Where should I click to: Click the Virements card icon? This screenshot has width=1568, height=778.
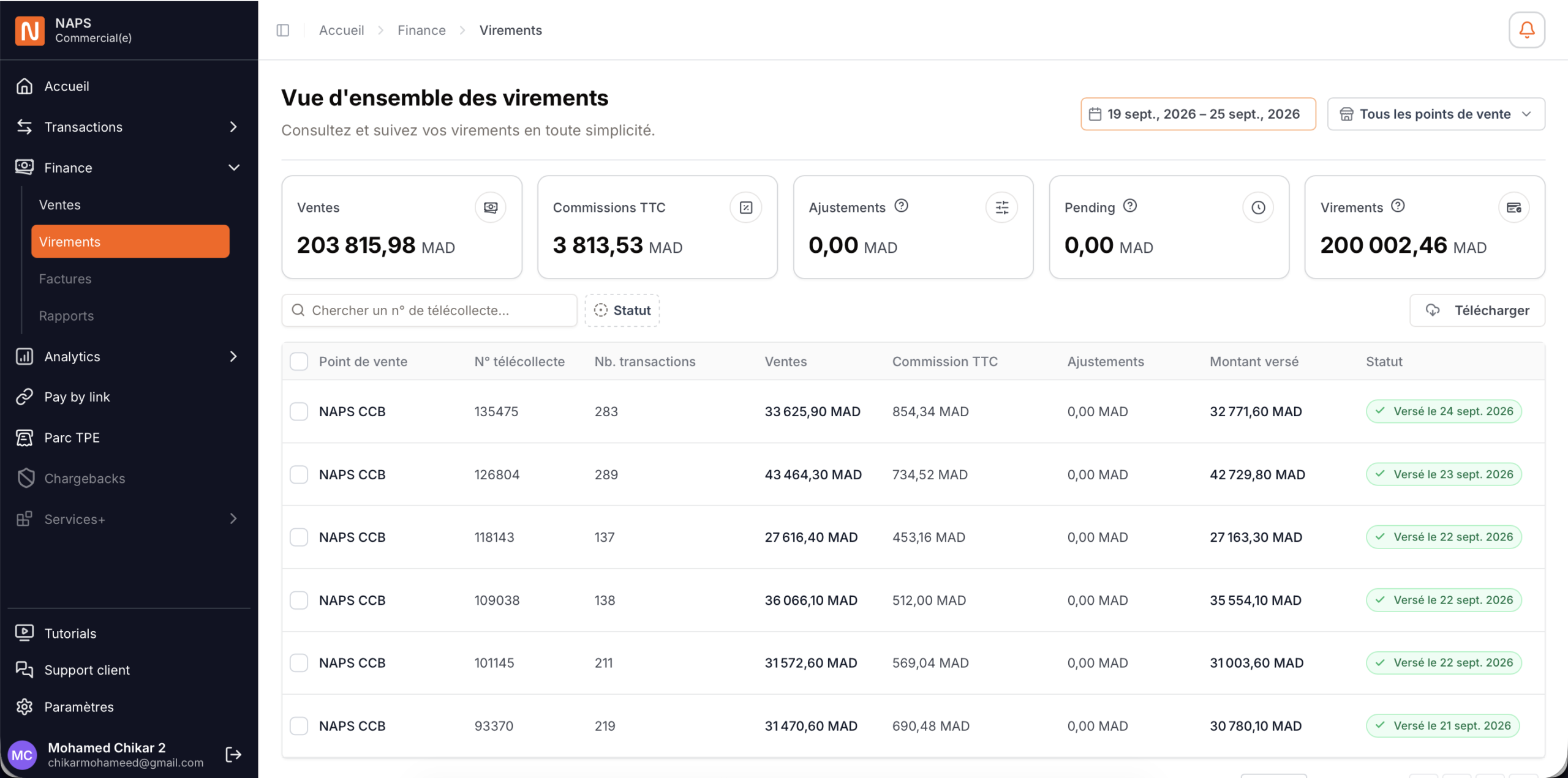click(x=1514, y=208)
